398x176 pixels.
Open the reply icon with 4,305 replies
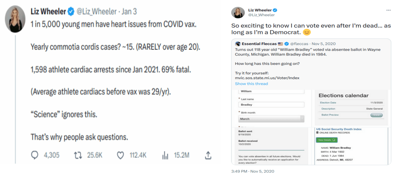tap(35, 155)
